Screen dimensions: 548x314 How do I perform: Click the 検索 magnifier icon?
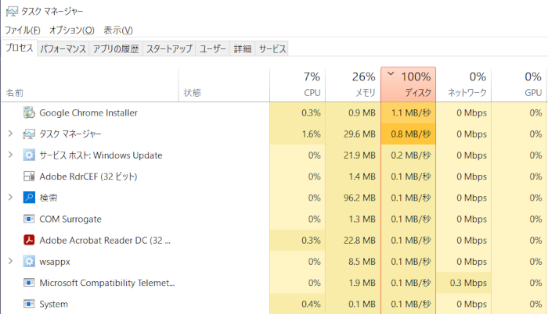tap(29, 198)
